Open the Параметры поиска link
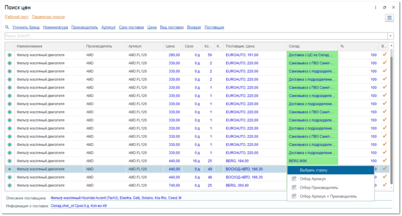 click(x=48, y=17)
